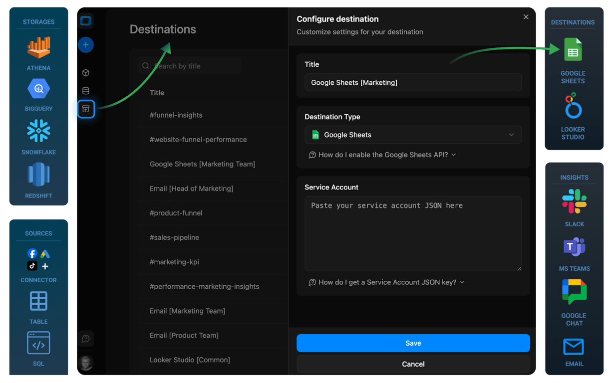Open the #sales-pipeline row
613x383 pixels.
[213, 237]
